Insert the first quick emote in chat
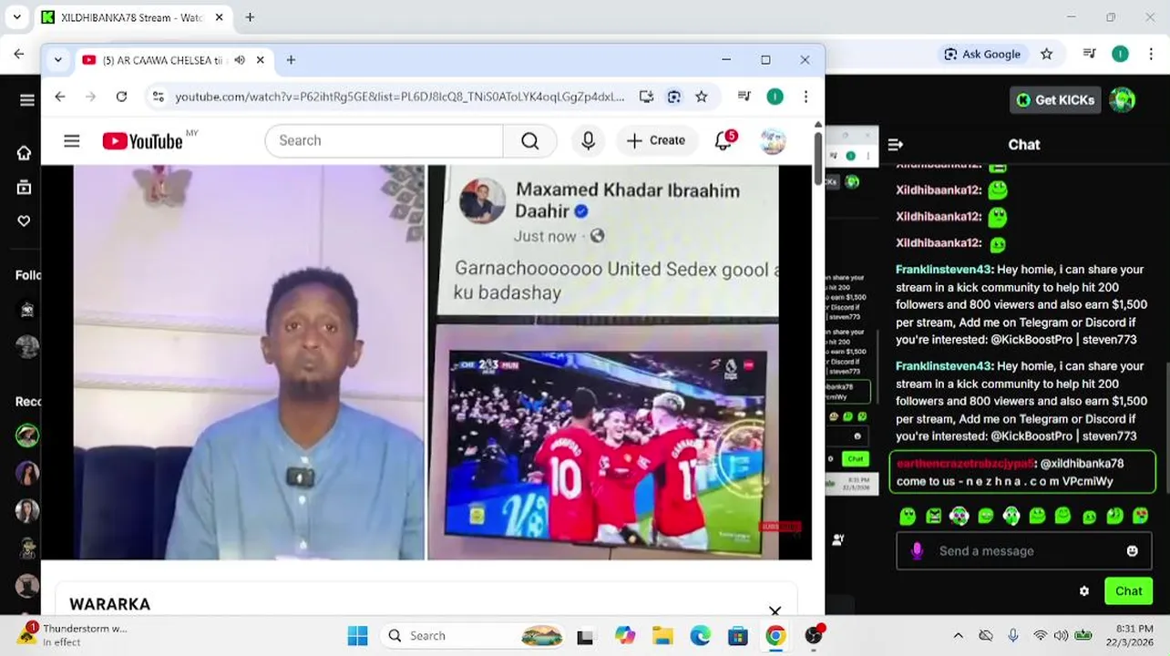The height and width of the screenshot is (656, 1170). coord(908,517)
